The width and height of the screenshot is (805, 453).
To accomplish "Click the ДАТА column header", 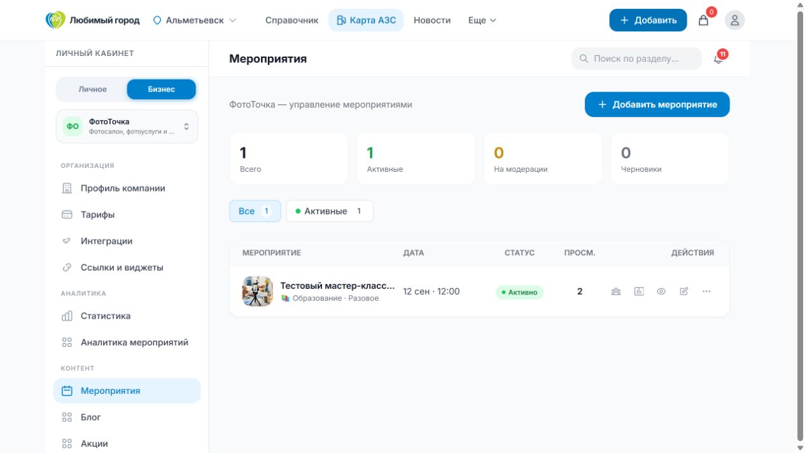I will tap(414, 253).
